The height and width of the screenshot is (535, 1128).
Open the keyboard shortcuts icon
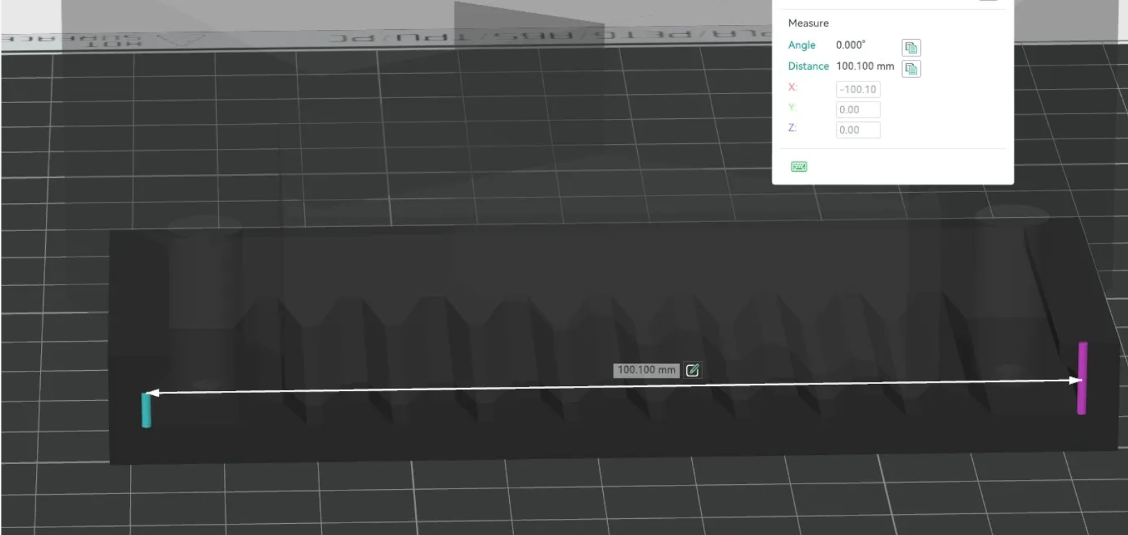pos(799,166)
